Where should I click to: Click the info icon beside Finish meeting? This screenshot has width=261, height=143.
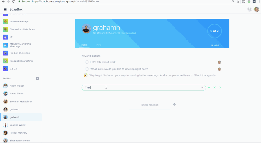click(174, 104)
